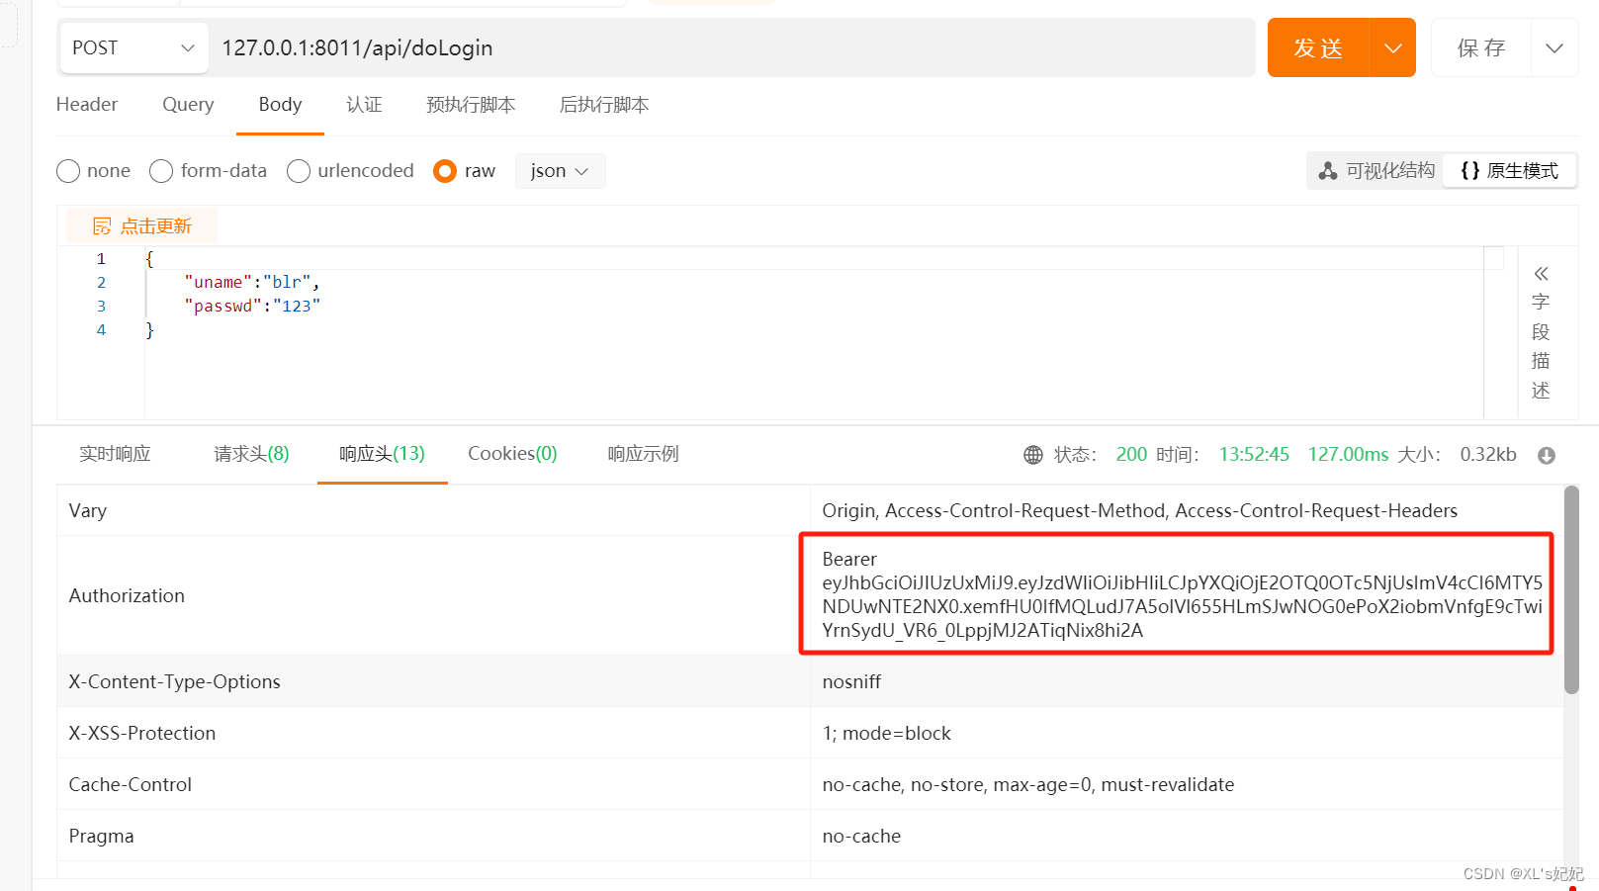The image size is (1599, 891).
Task: Open the 响应示例 response example tab
Action: click(643, 454)
